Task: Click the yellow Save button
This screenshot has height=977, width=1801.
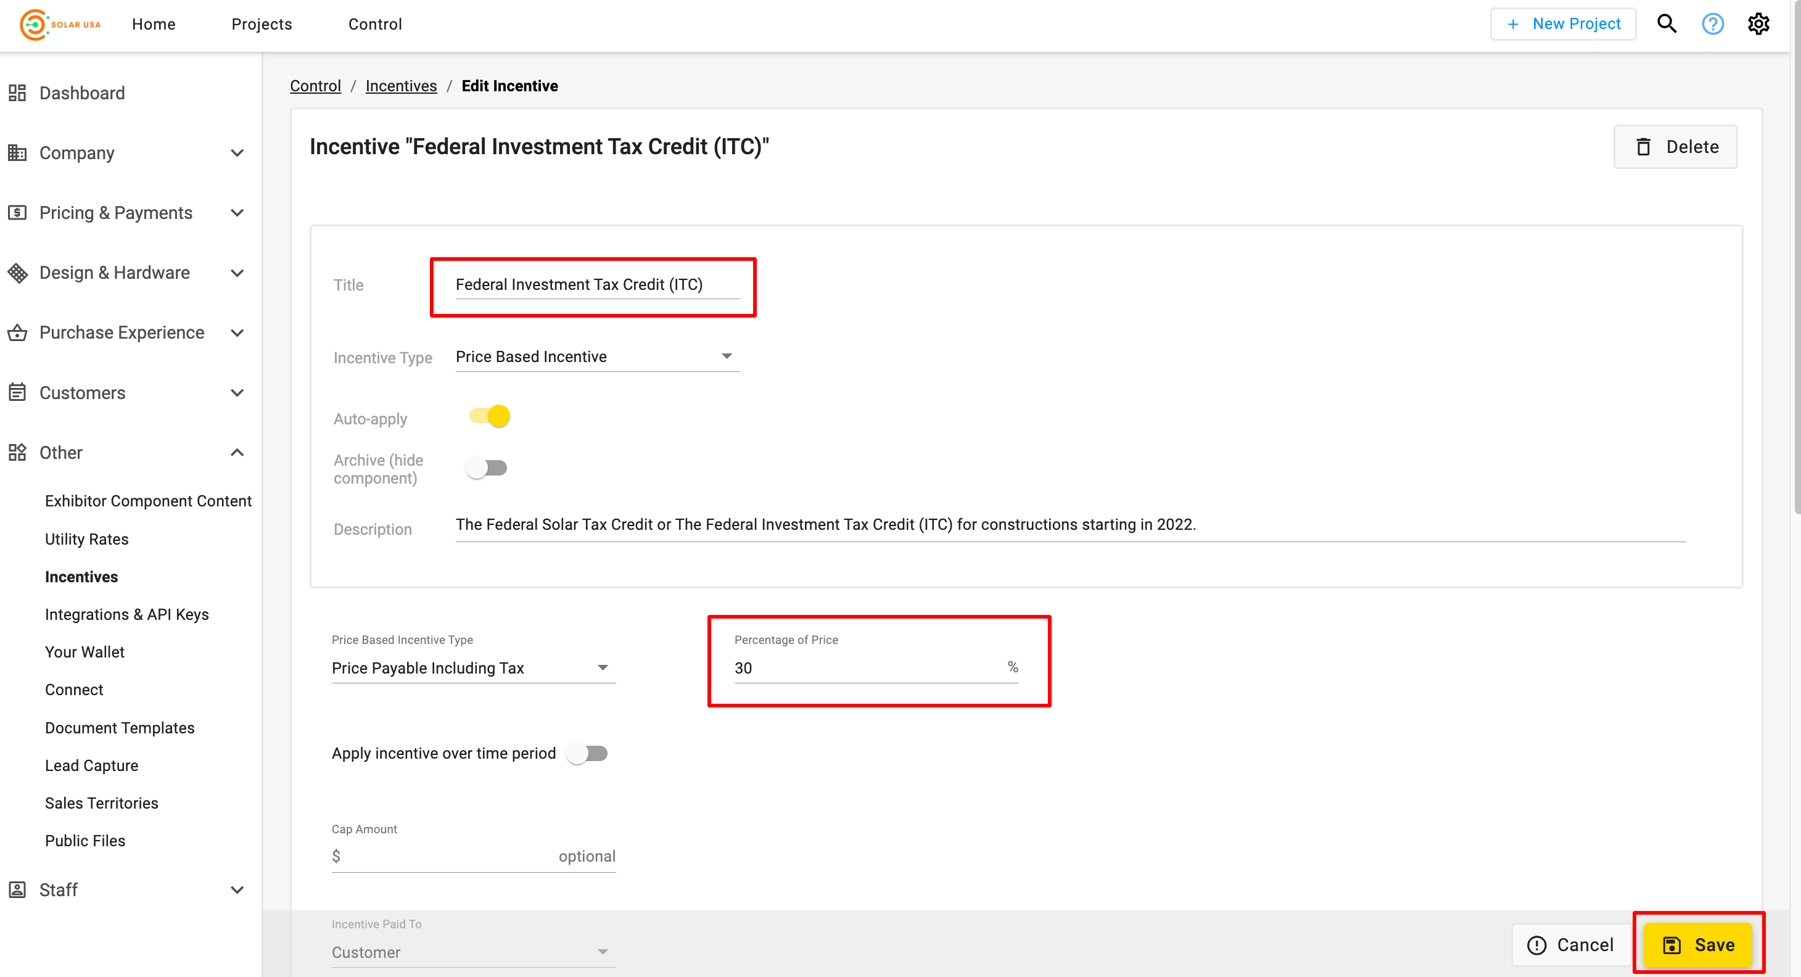Action: pyautogui.click(x=1698, y=945)
